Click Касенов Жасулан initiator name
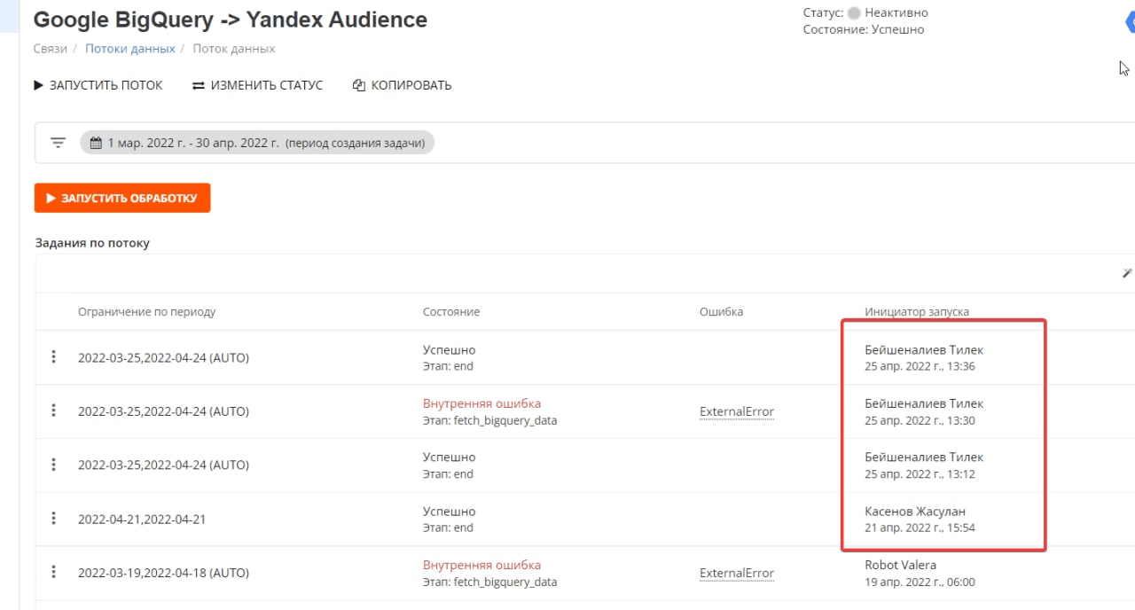The height and width of the screenshot is (610, 1135). [x=915, y=511]
